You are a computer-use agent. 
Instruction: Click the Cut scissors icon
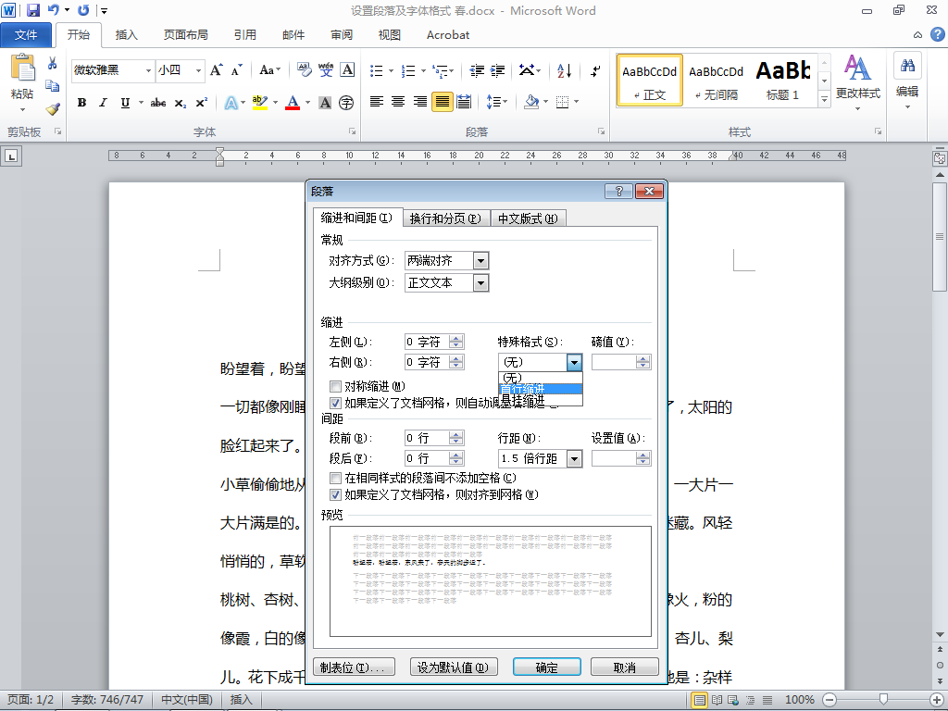(x=53, y=64)
